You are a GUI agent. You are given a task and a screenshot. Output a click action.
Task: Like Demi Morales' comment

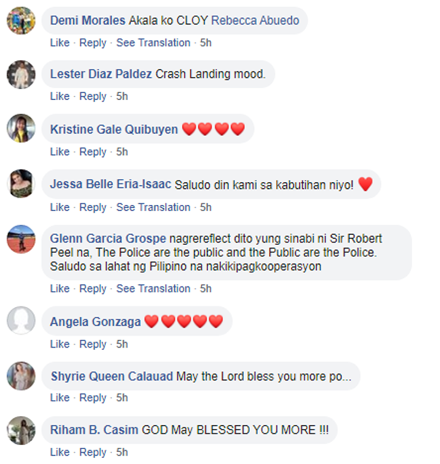pyautogui.click(x=60, y=43)
